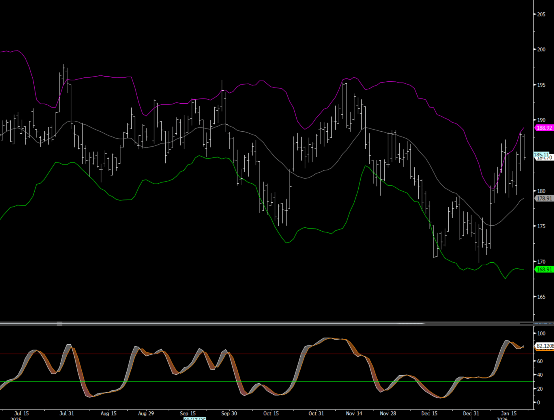Grab the pane divider grip handle
Viewport: 554px width, 420px height.
pos(59,324)
